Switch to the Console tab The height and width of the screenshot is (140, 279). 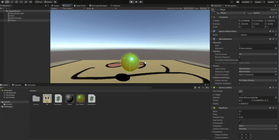tap(17, 85)
